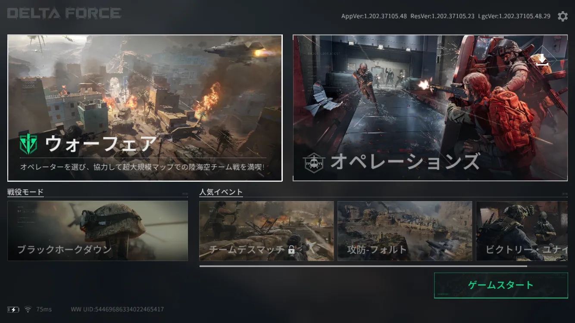Viewport: 575px width, 323px height.
Task: Click the AppVer version text
Action: [374, 16]
